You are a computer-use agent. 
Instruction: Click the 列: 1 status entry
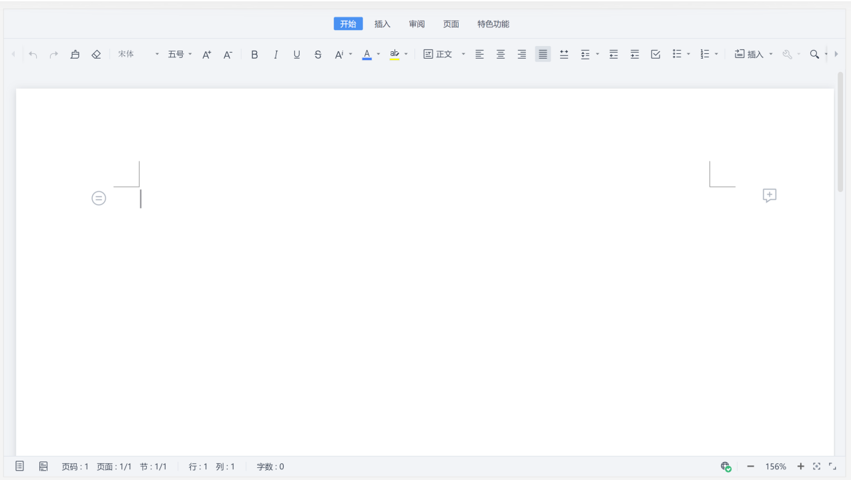(226, 467)
